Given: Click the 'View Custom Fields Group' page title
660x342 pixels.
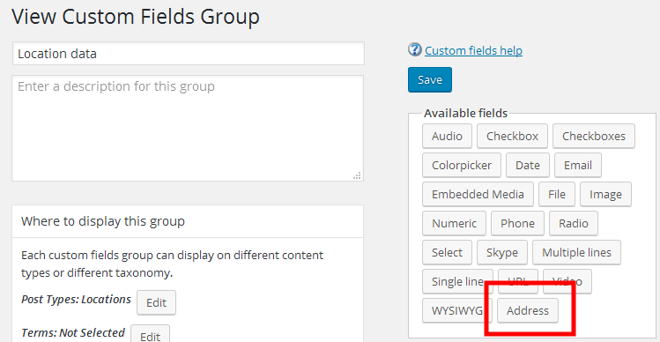Looking at the screenshot, I should click(136, 17).
